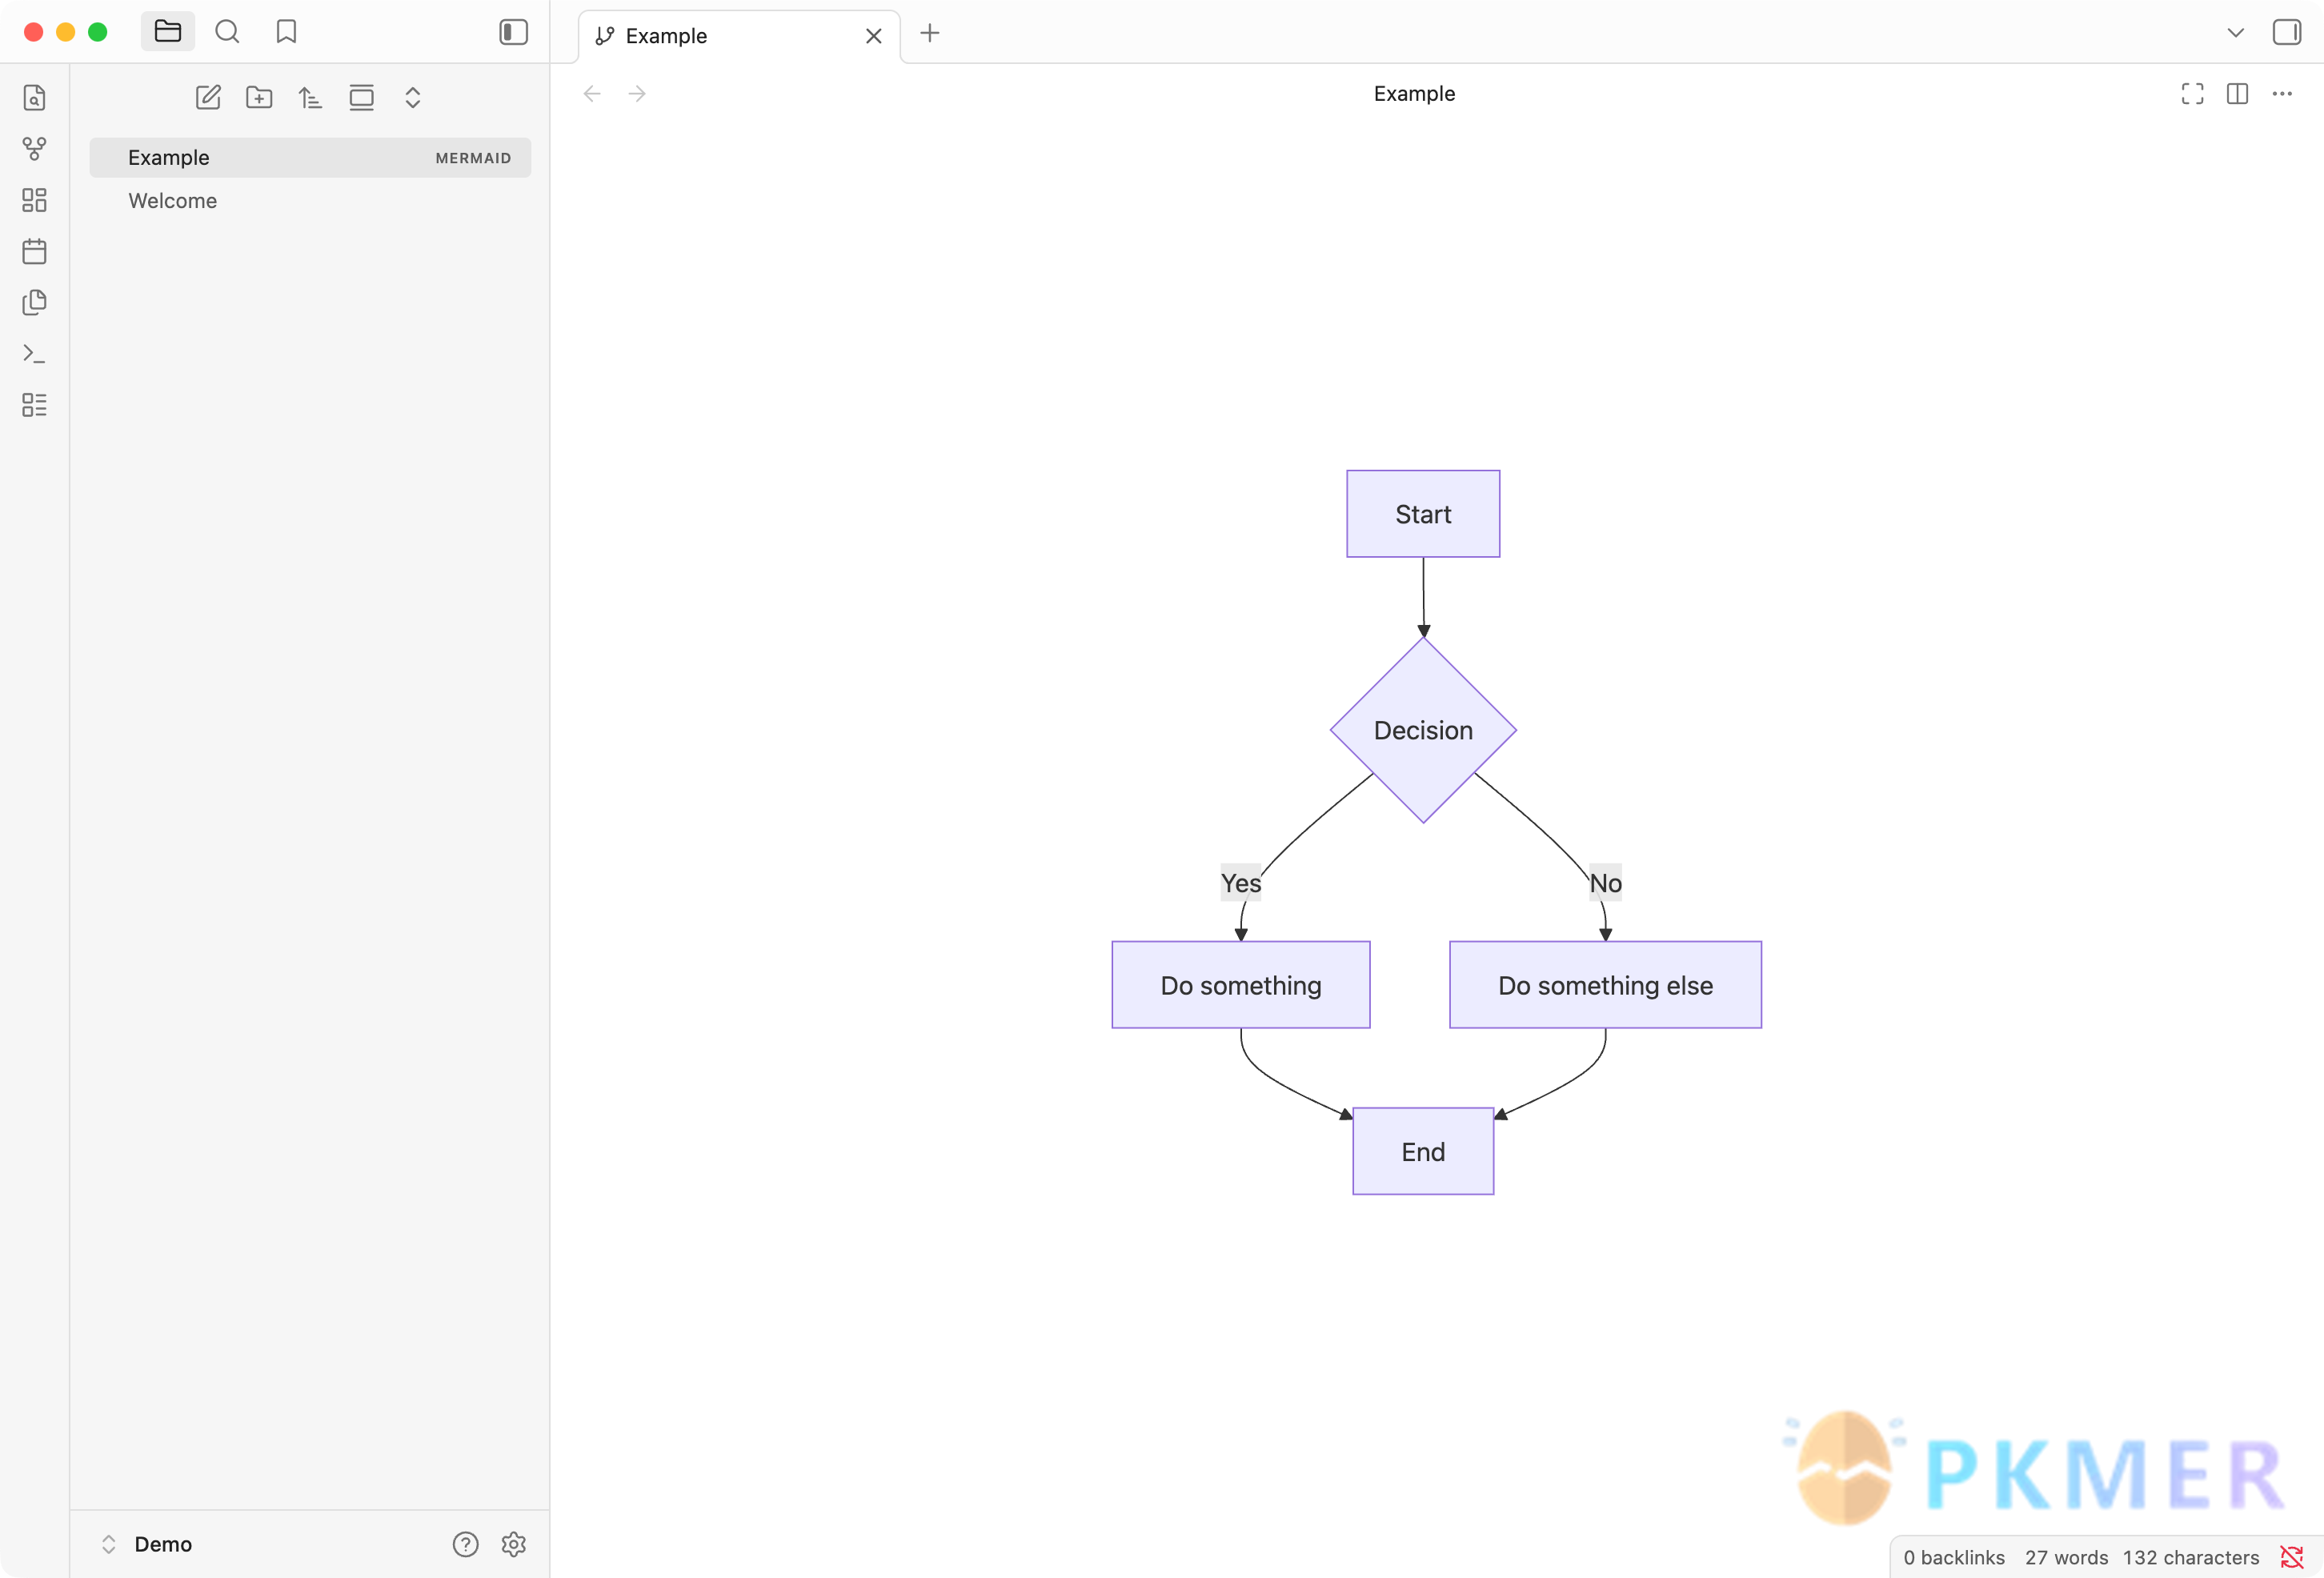Open the canvas ribbon icon

[x=34, y=200]
